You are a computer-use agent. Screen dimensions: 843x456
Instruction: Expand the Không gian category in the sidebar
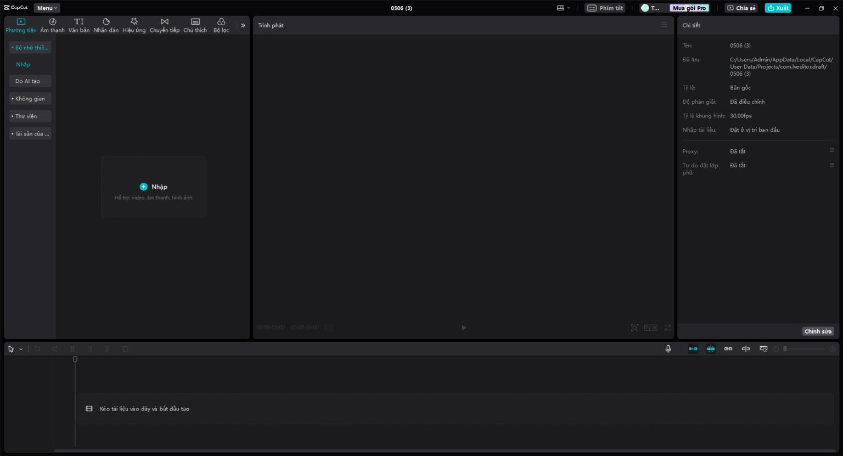click(30, 98)
